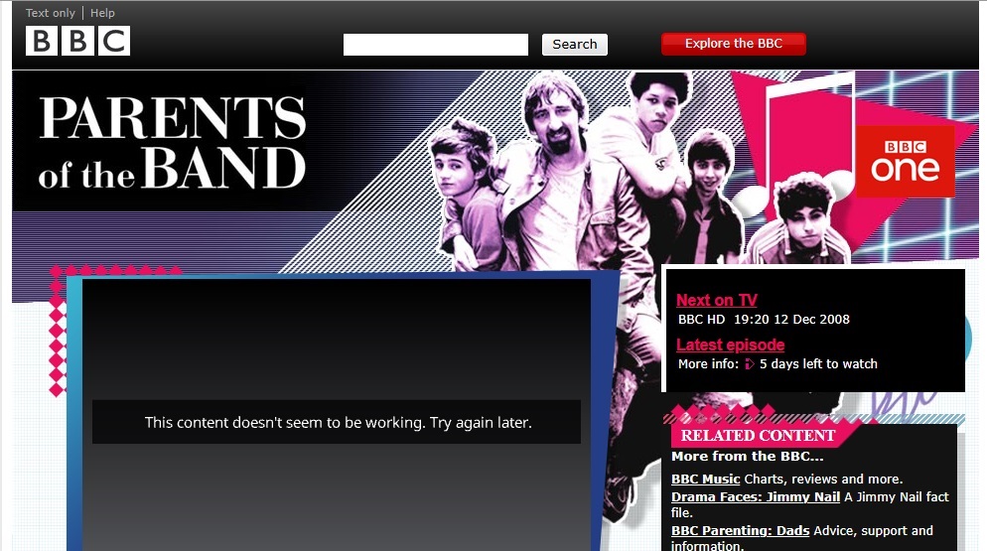This screenshot has height=551, width=987.
Task: Click the Related Content heading
Action: coord(758,436)
